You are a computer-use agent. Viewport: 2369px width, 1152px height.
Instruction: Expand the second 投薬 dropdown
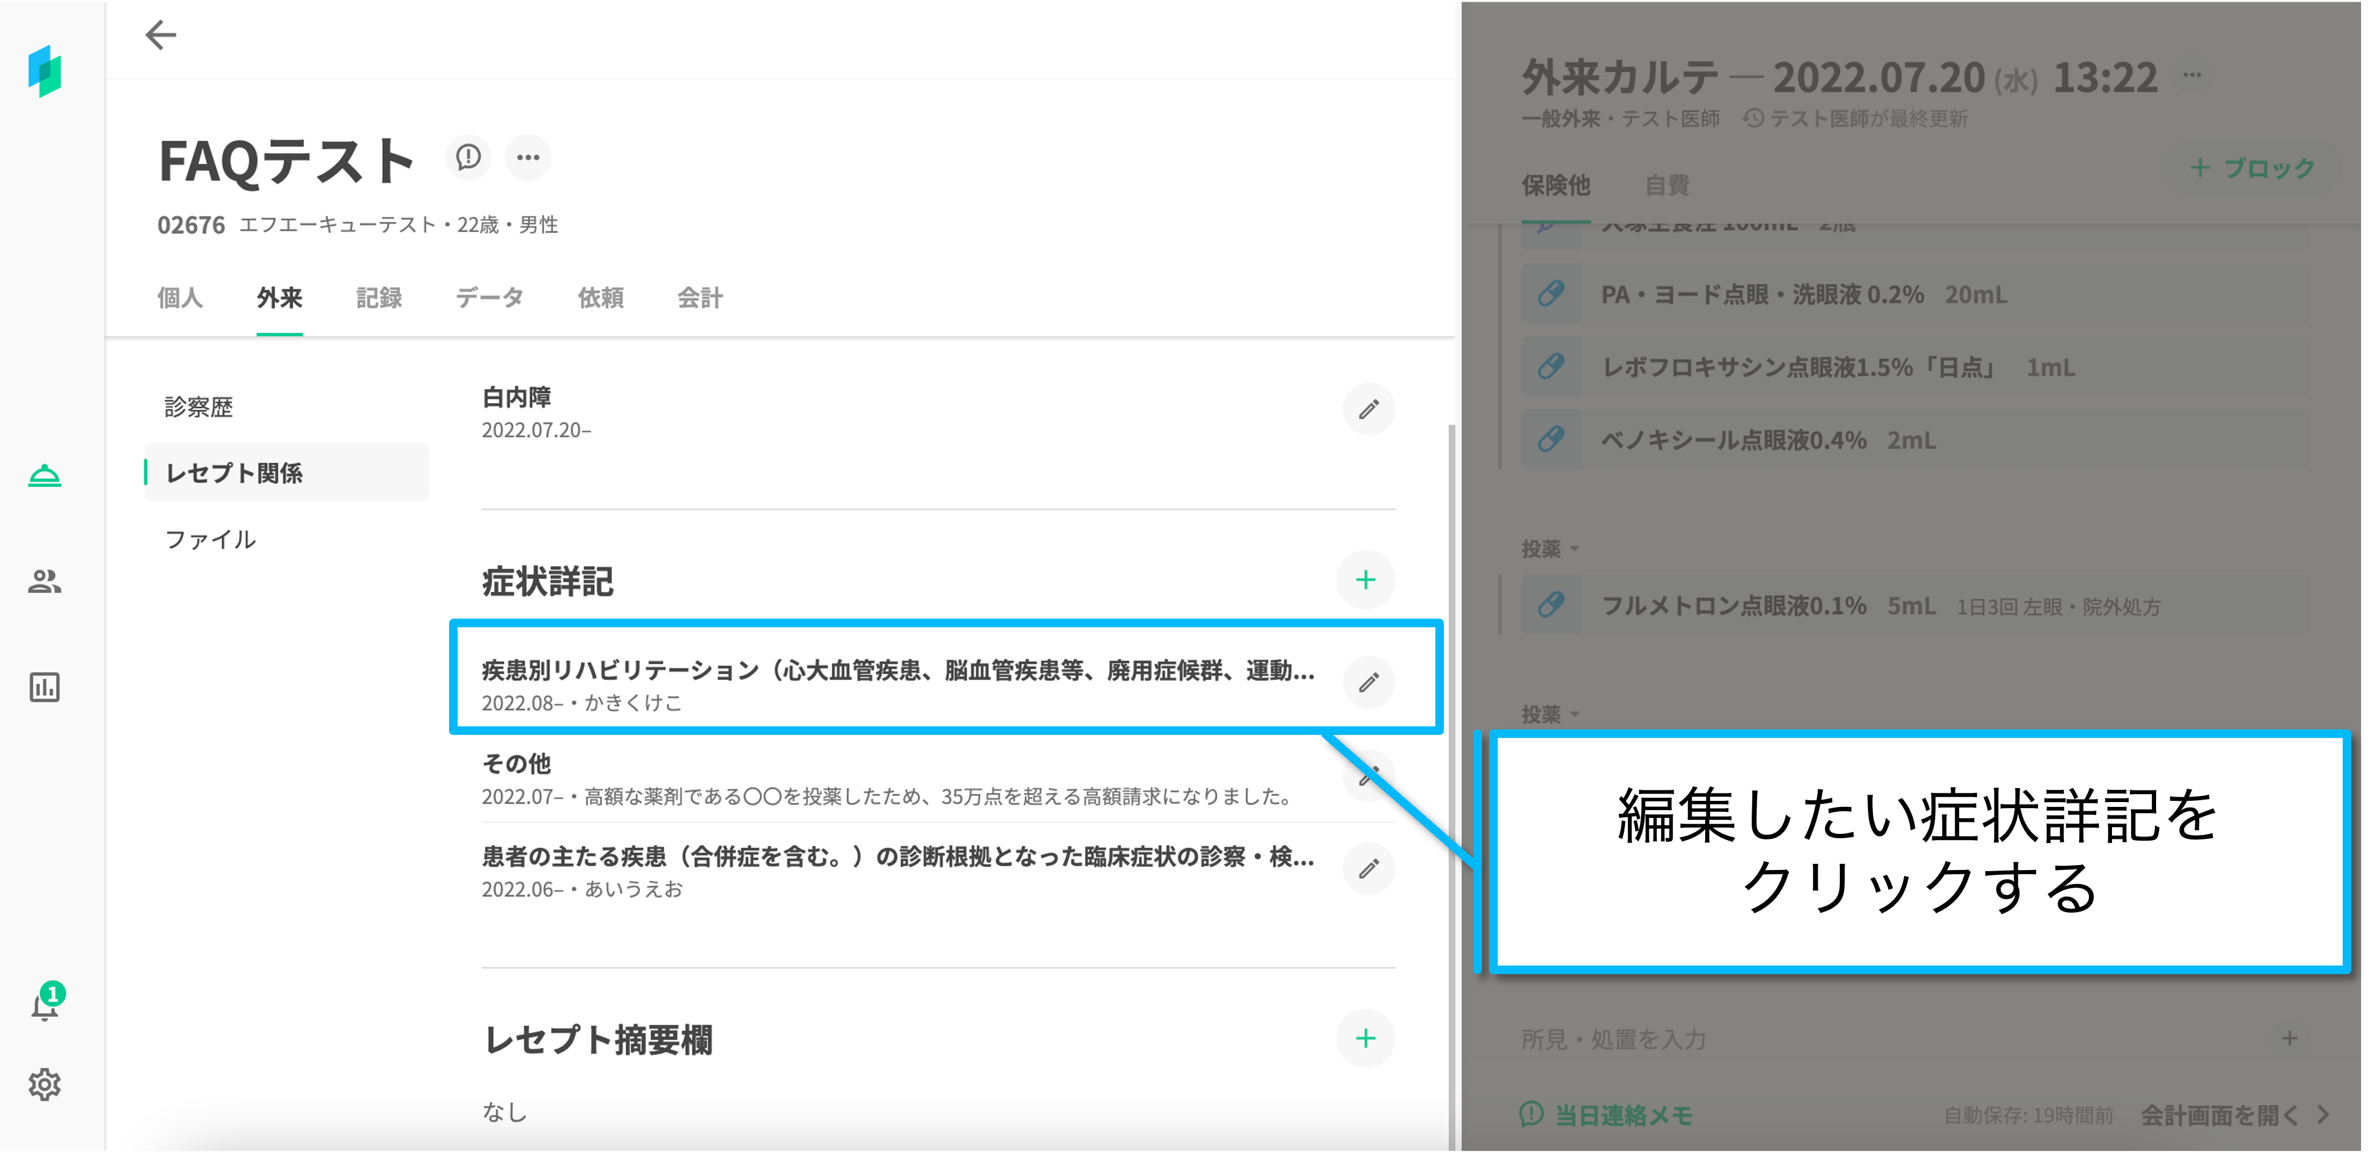tap(1550, 715)
